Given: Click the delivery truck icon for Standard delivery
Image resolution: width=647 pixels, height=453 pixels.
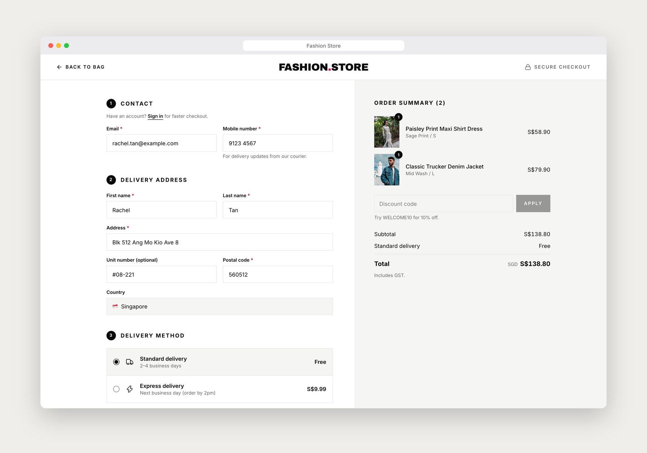Looking at the screenshot, I should pyautogui.click(x=129, y=362).
